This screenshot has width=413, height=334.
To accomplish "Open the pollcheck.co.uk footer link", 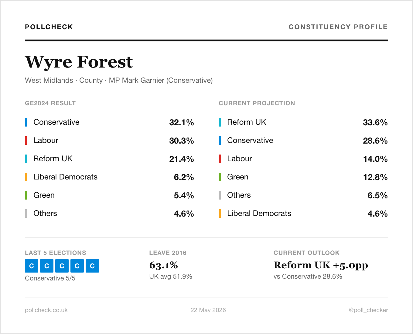I will pyautogui.click(x=46, y=310).
